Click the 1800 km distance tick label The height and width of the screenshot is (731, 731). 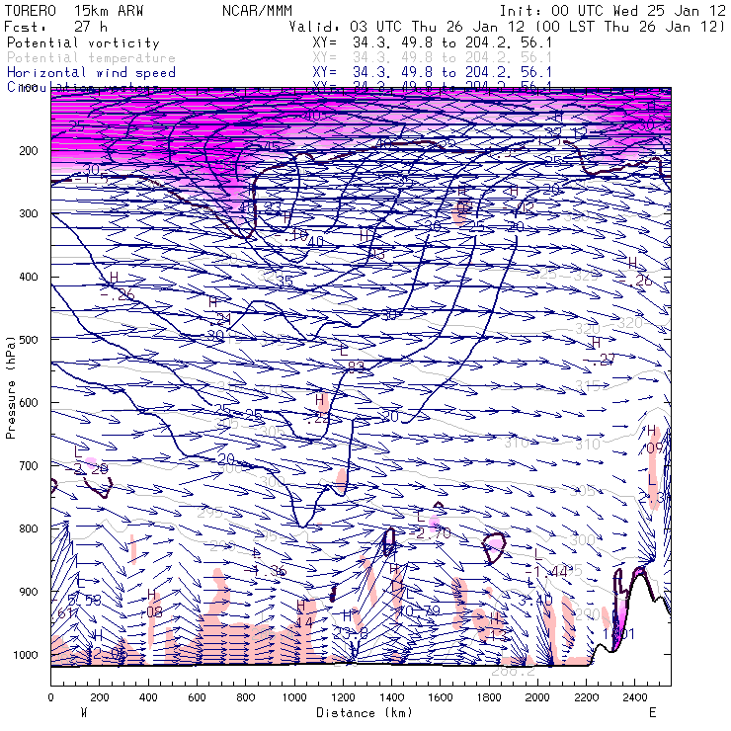pos(489,697)
